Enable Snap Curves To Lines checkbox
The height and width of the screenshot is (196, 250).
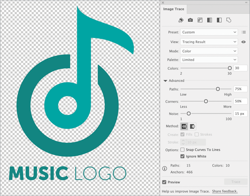tap(182, 150)
